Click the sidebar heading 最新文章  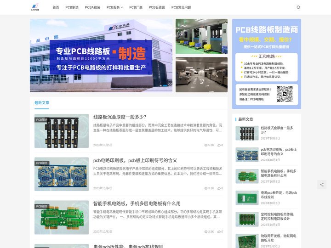pos(245,119)
